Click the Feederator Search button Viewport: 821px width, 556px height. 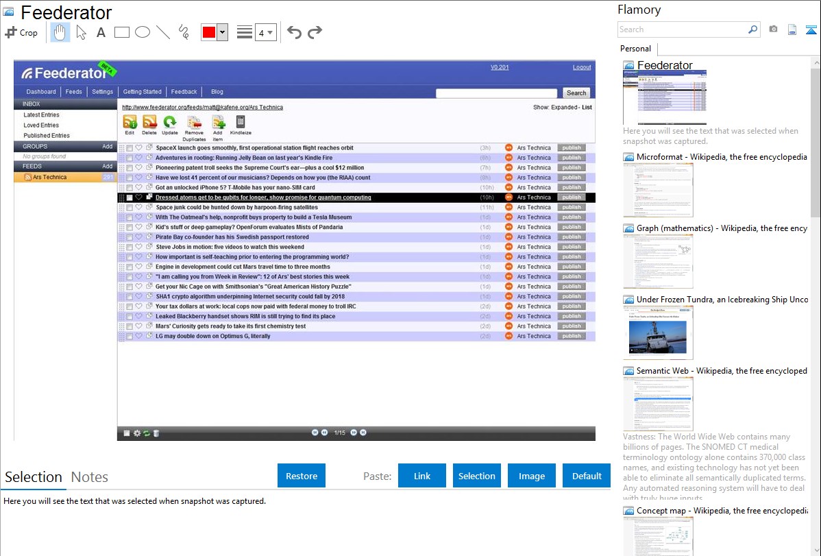click(x=576, y=93)
